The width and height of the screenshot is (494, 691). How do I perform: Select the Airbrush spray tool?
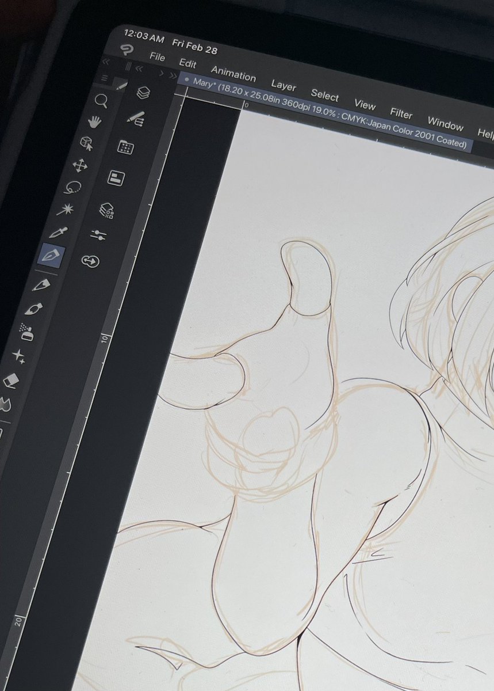click(26, 332)
